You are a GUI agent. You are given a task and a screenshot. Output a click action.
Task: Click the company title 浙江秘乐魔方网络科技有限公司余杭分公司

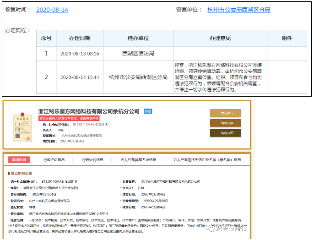89,111
